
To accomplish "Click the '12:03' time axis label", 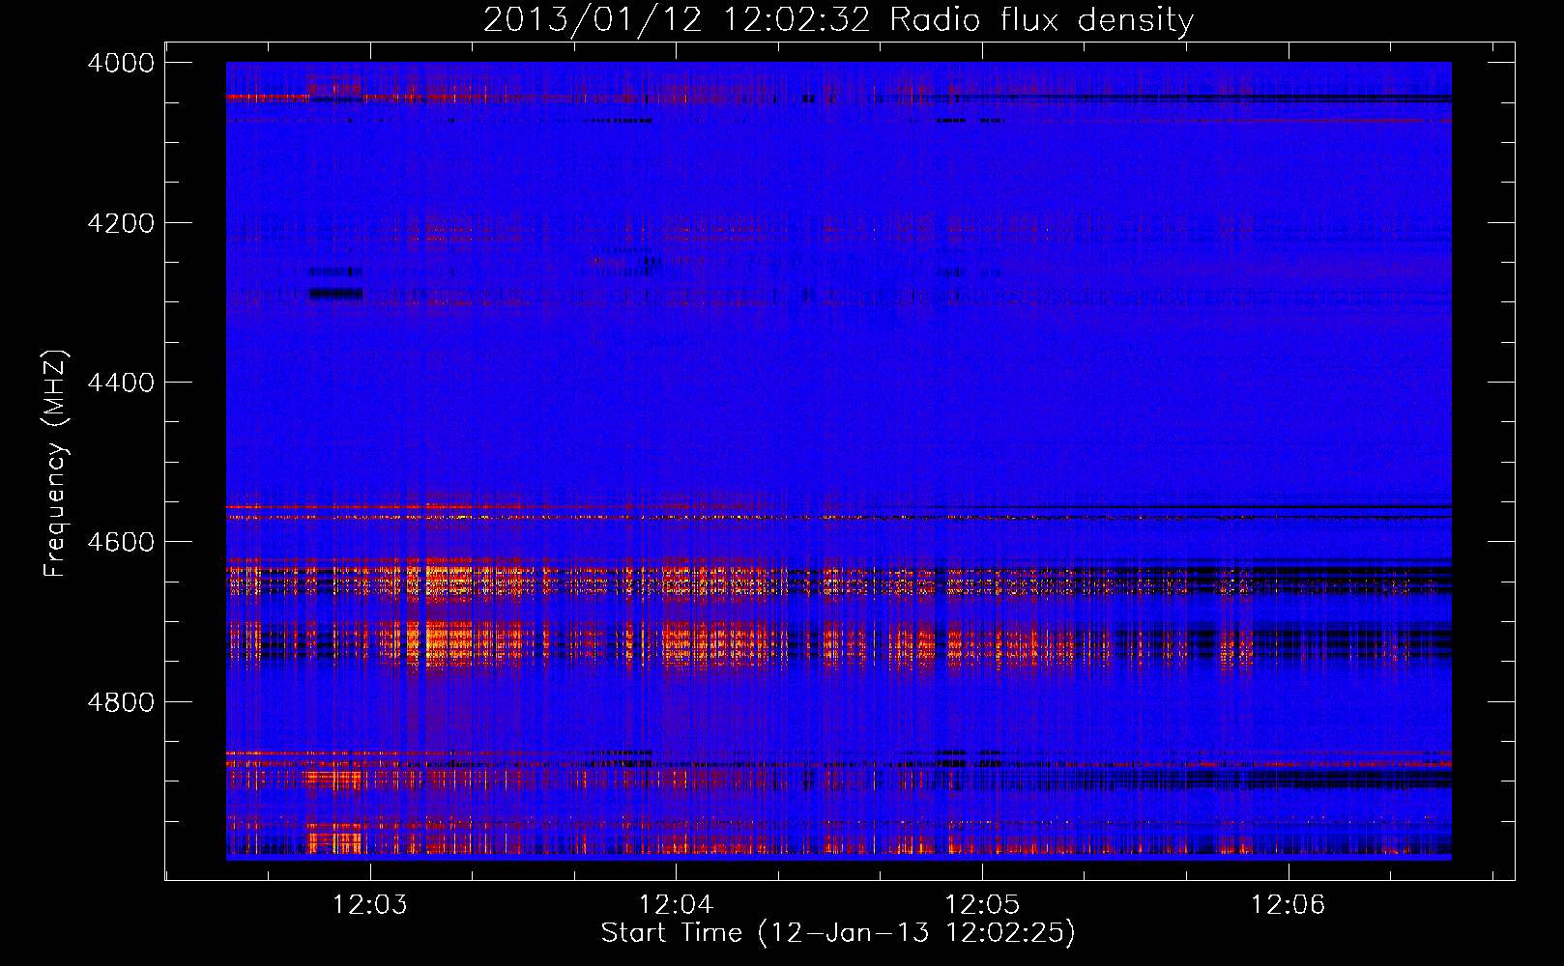I will coord(369,905).
